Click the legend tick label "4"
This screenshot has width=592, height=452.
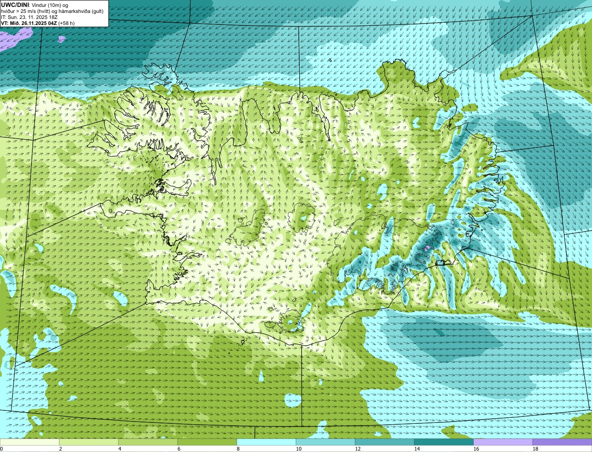point(120,449)
